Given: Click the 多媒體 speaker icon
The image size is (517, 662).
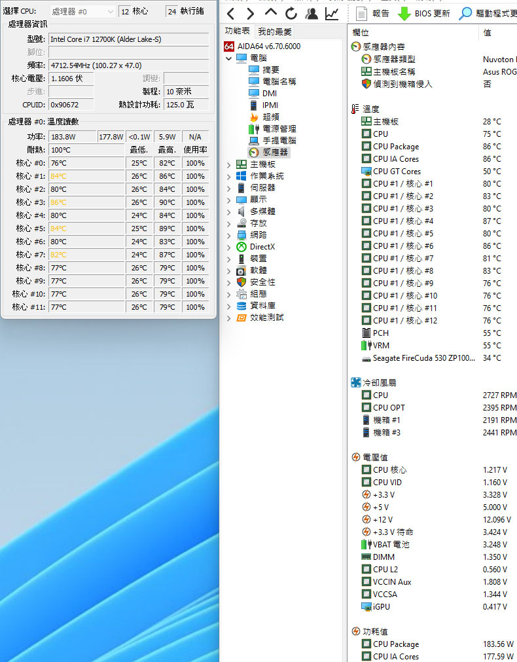Looking at the screenshot, I should click(x=241, y=211).
